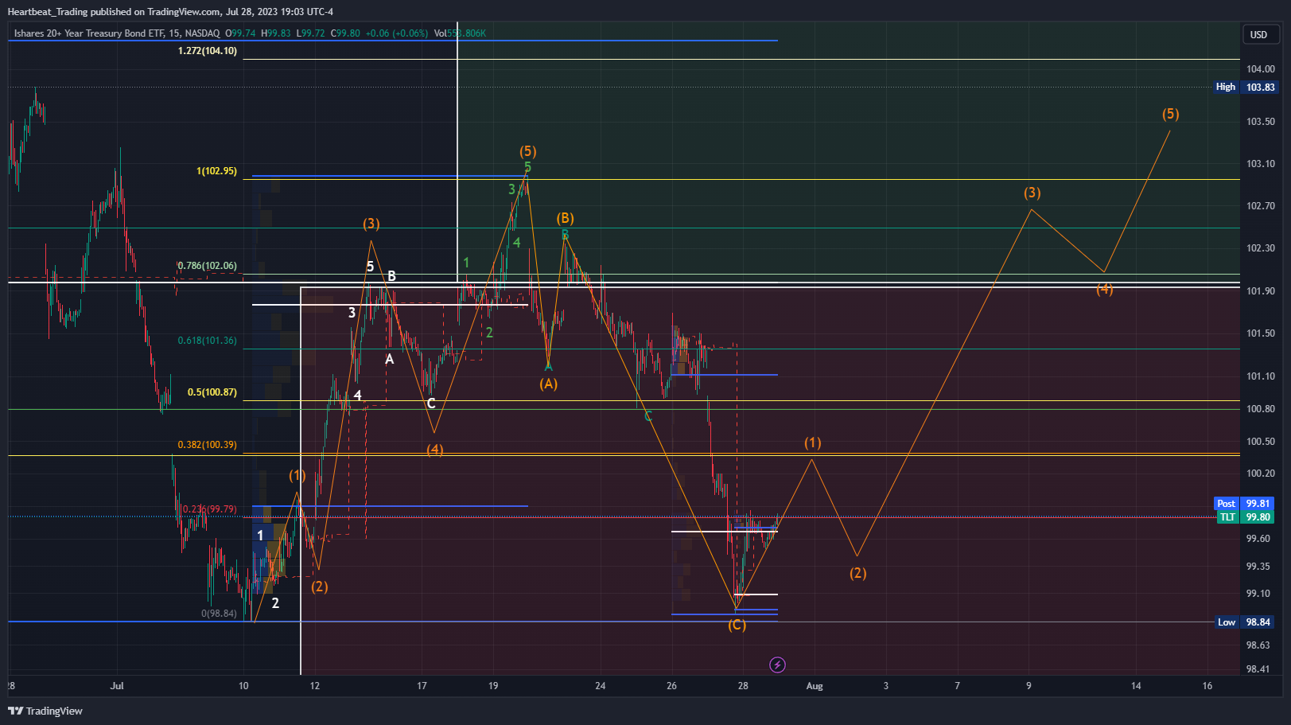
Task: Click the green C wave label
Action: (648, 416)
